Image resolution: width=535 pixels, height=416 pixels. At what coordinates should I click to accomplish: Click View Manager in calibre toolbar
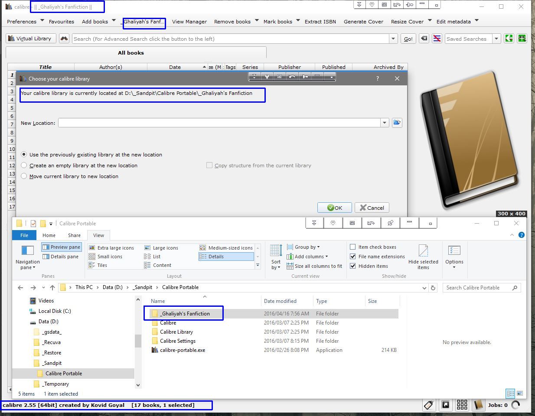[189, 22]
